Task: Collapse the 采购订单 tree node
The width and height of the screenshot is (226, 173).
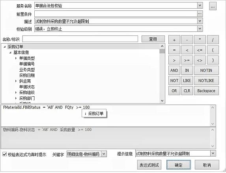Action: click(x=5, y=46)
